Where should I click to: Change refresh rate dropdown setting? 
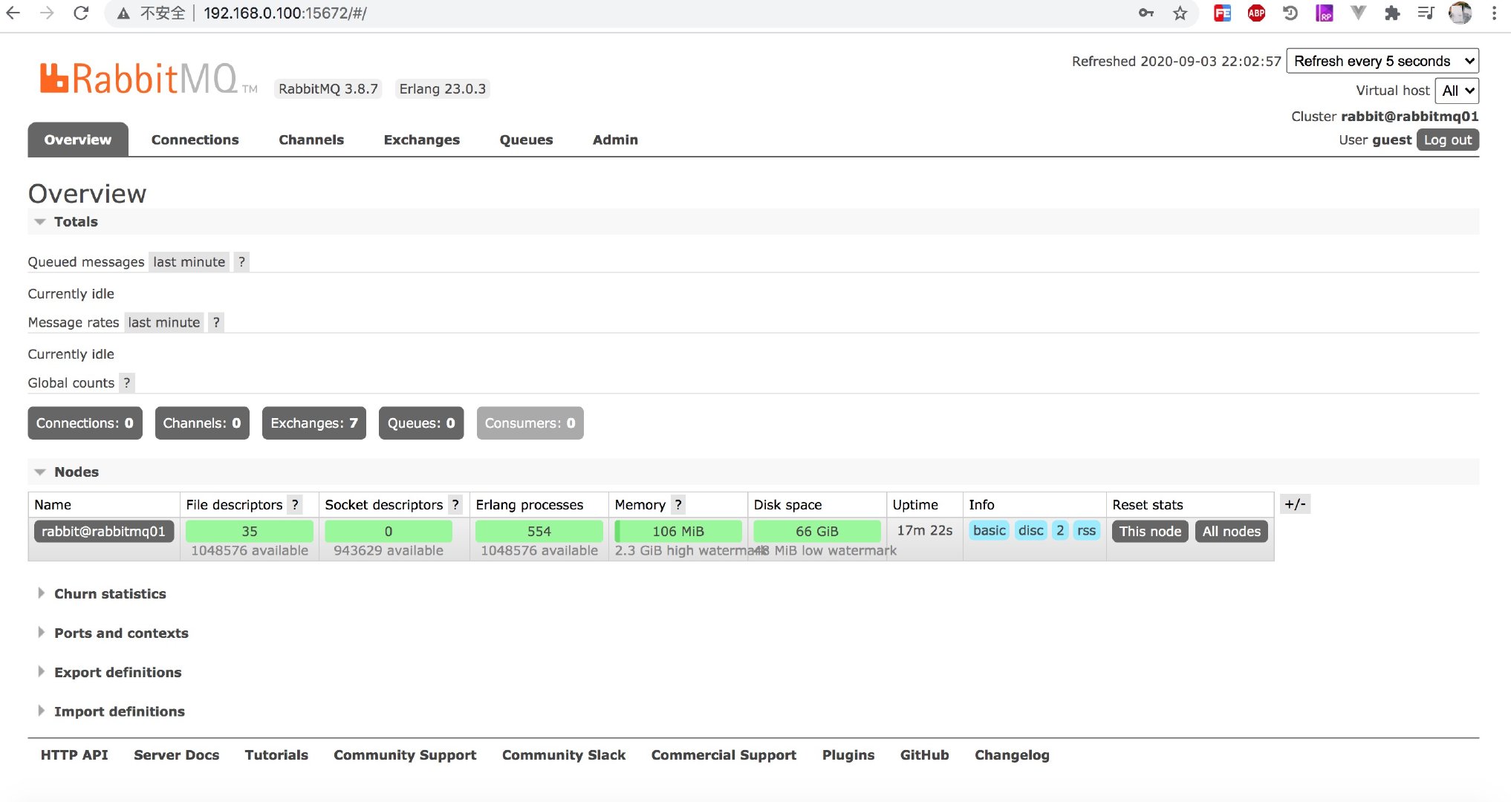pos(1383,60)
